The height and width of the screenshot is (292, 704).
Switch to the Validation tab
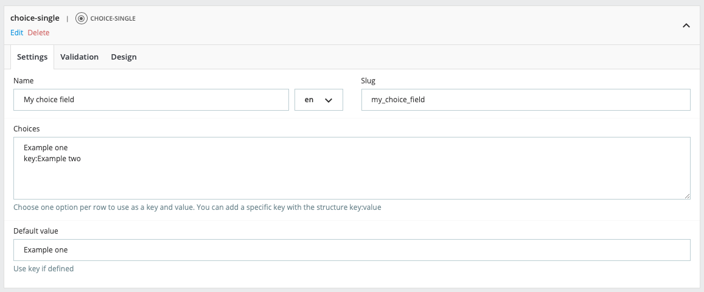coord(79,57)
